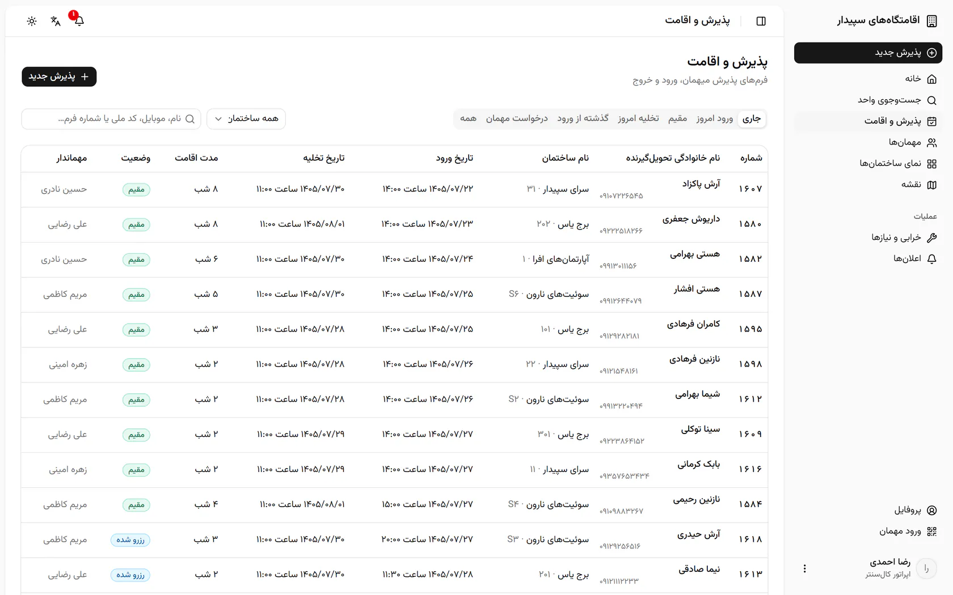The height and width of the screenshot is (595, 953).
Task: Open the language translation icon
Action: (x=56, y=21)
